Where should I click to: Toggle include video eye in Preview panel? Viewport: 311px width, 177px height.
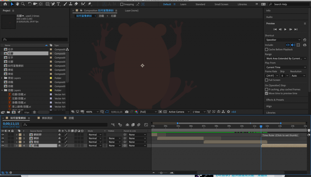tap(288, 45)
